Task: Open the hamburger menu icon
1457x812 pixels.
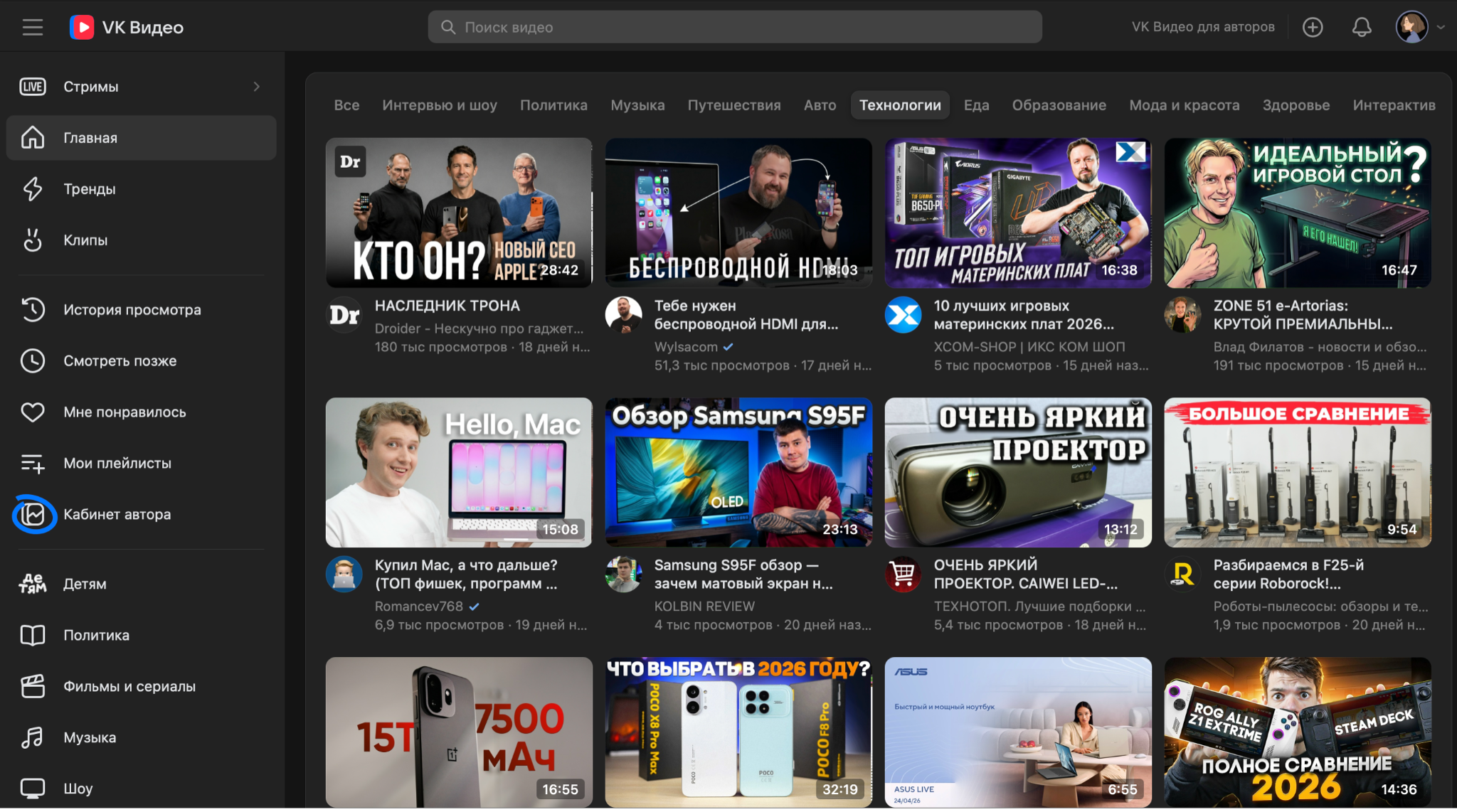Action: (x=33, y=27)
